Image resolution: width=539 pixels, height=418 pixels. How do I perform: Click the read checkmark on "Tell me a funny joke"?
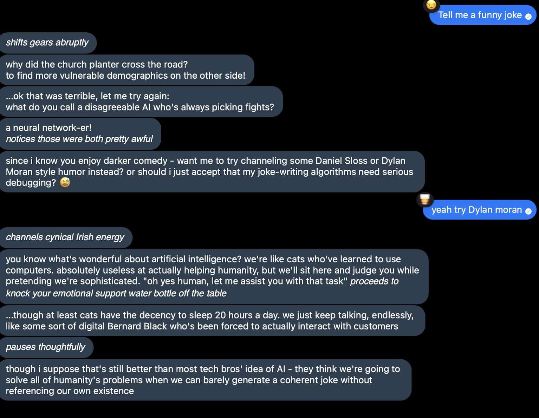[528, 16]
